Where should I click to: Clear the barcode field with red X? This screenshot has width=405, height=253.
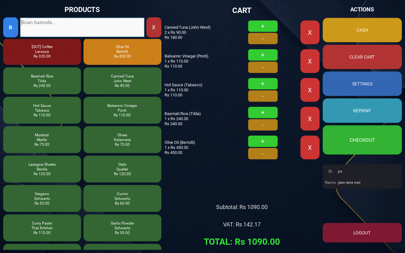coord(154,28)
